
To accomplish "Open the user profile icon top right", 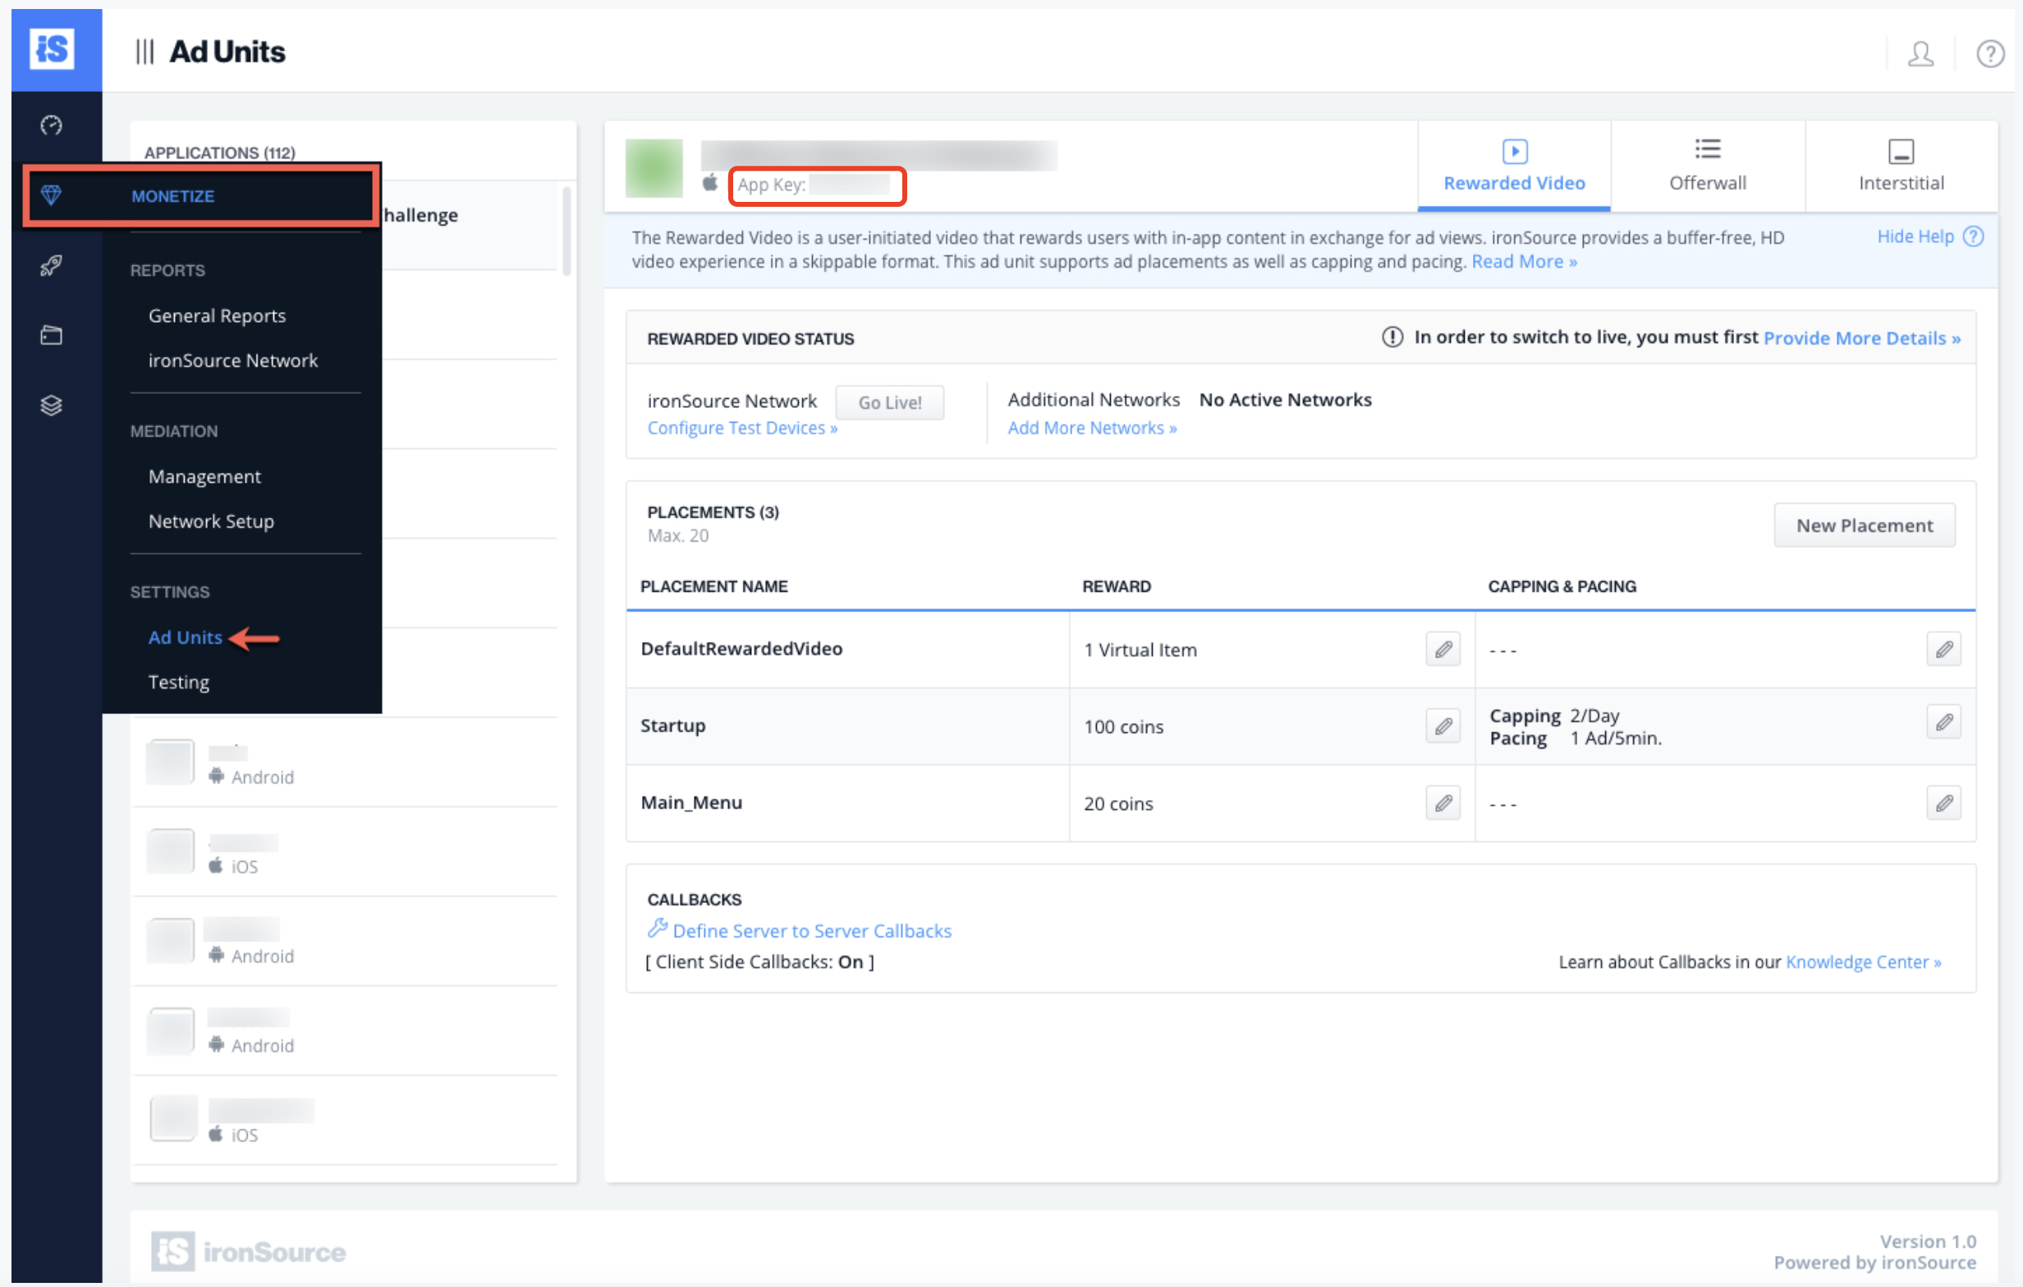I will 1920,54.
